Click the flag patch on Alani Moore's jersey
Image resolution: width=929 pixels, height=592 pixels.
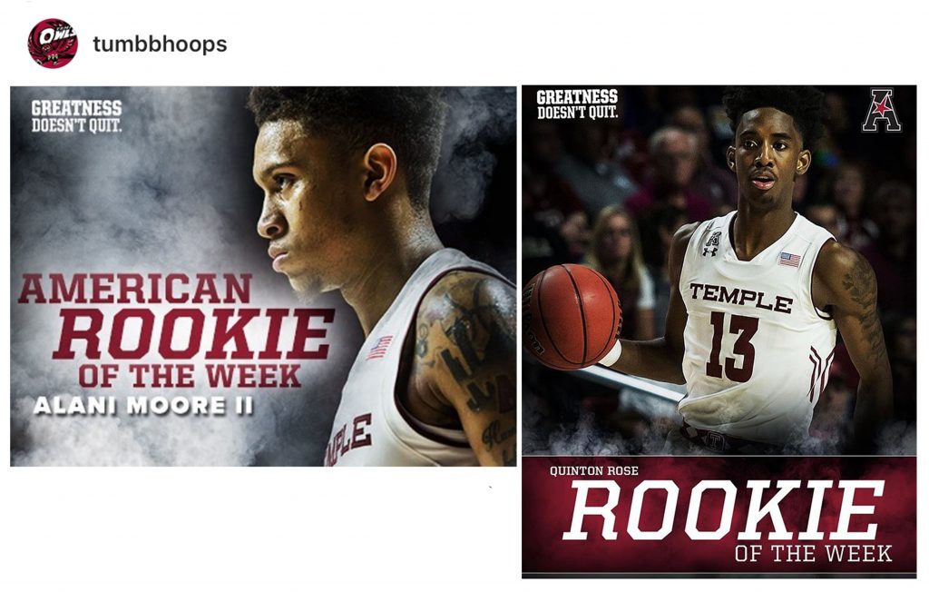pos(378,348)
